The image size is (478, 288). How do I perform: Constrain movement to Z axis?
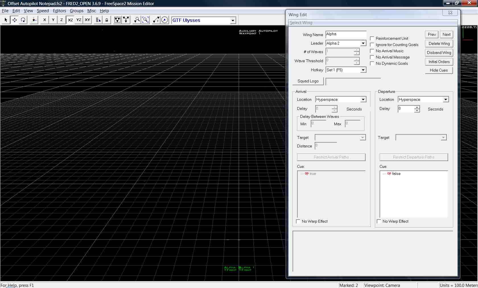point(61,20)
